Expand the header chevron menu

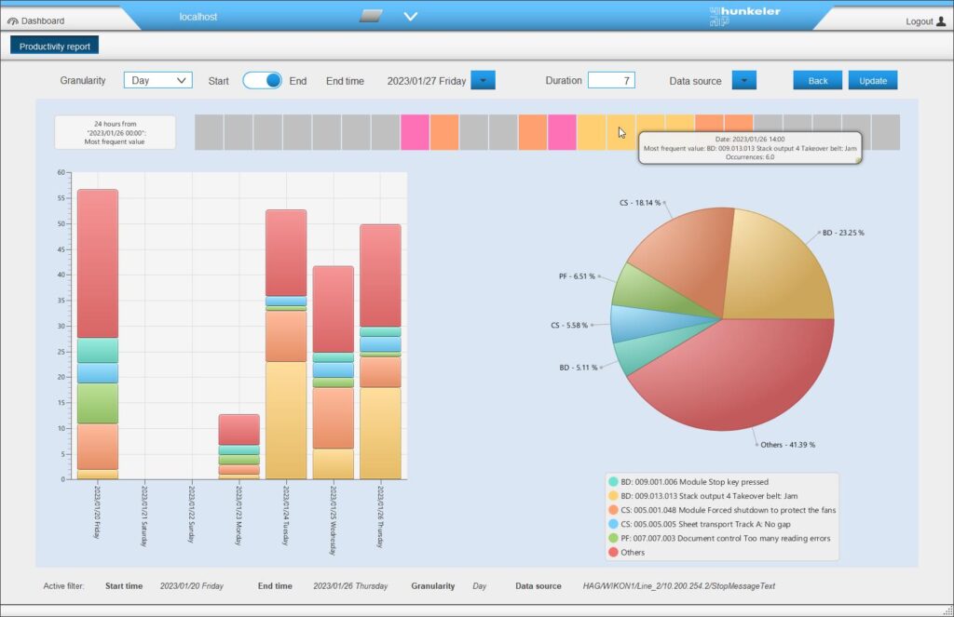pos(411,17)
